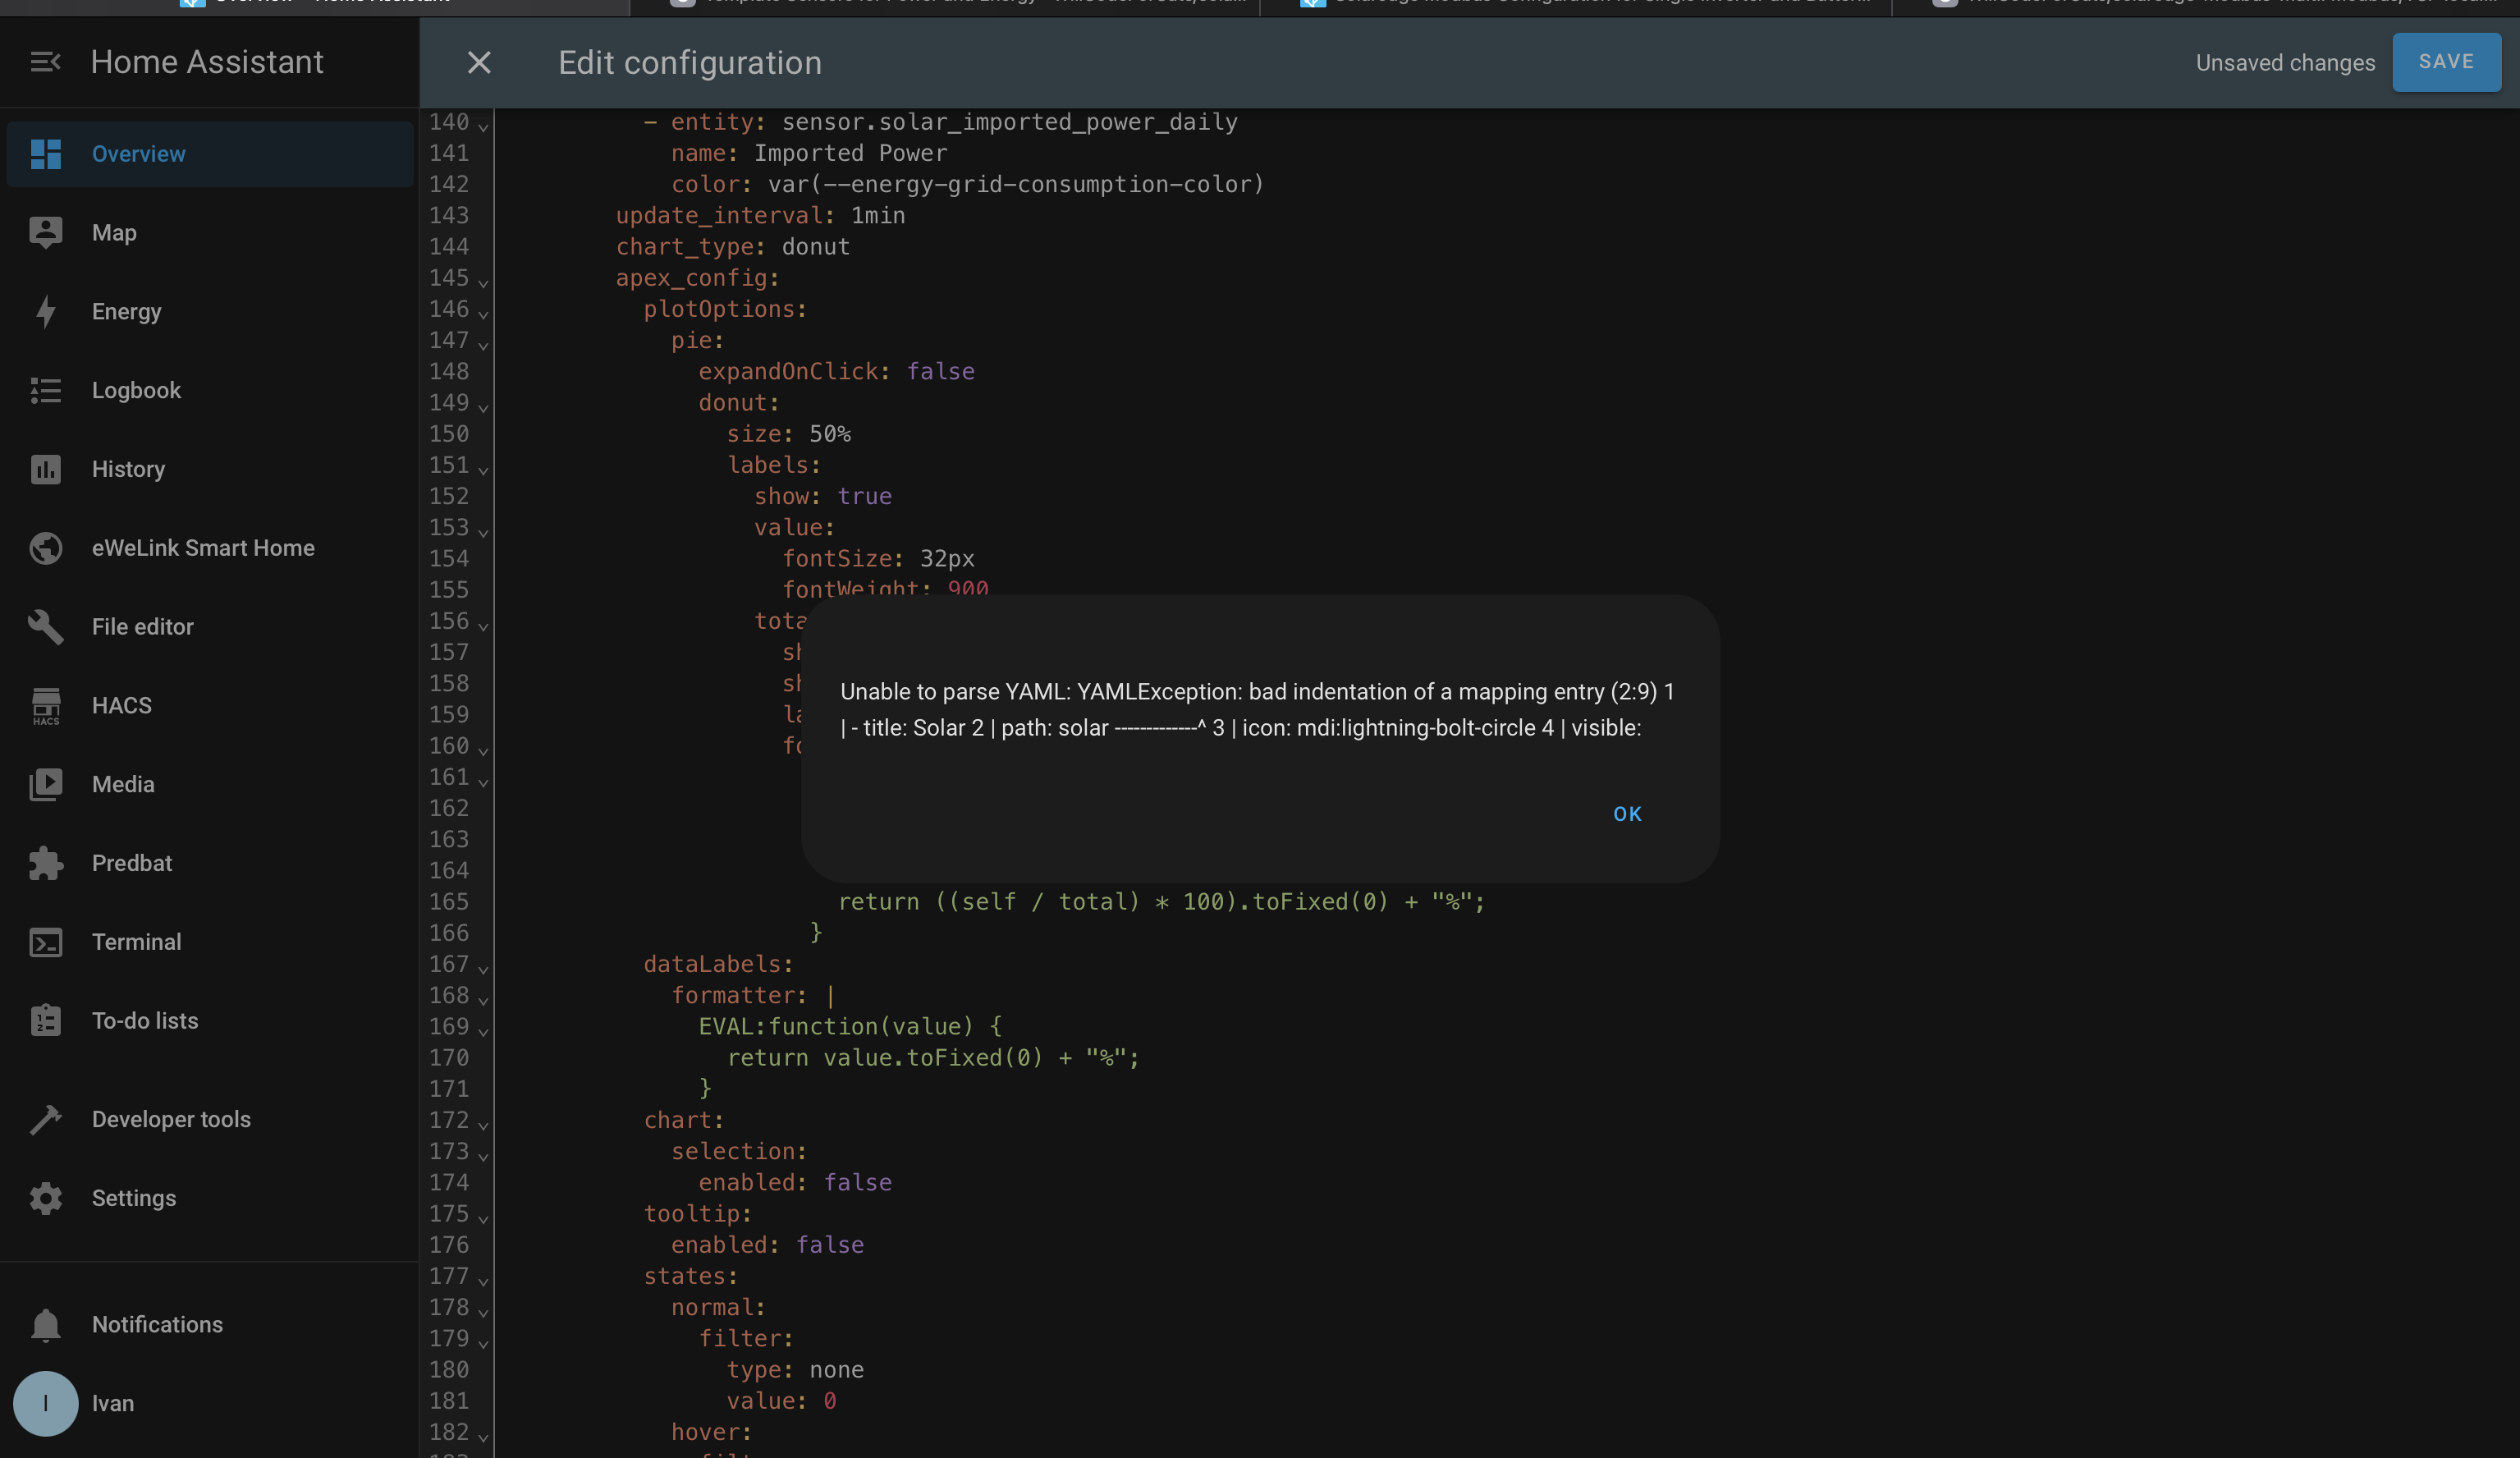Collapse the entity block at line 140
The height and width of the screenshot is (1458, 2520).
pos(483,125)
